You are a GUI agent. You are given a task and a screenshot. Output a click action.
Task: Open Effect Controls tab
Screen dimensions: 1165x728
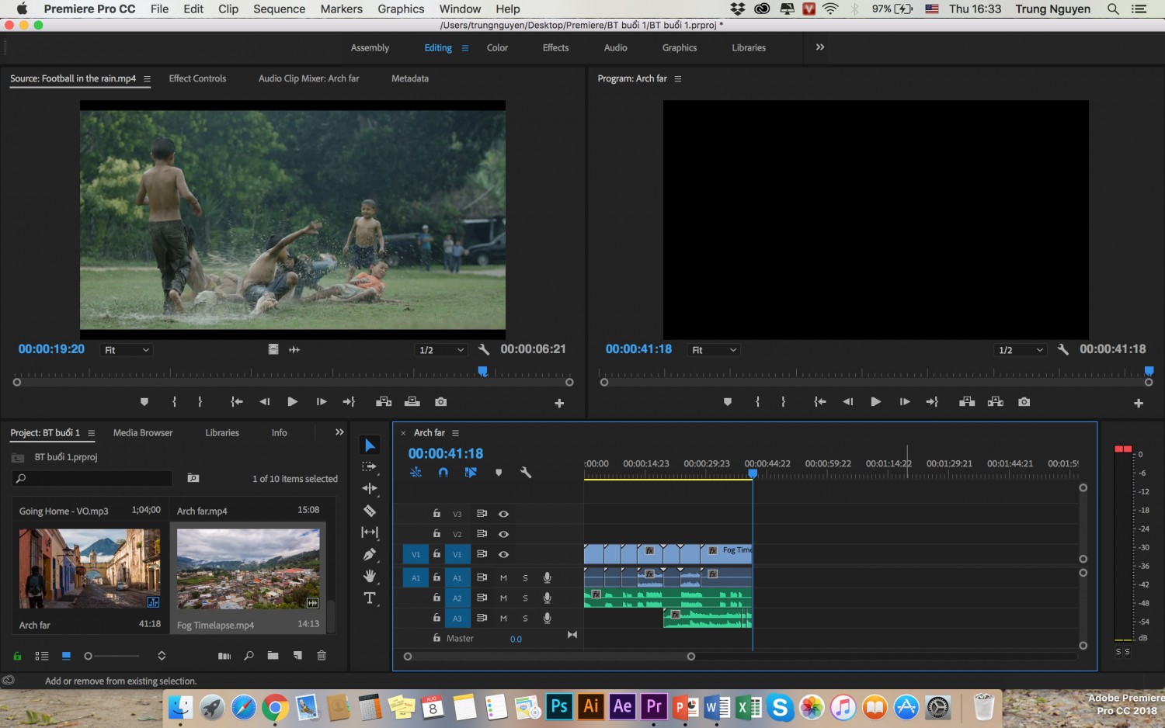pyautogui.click(x=197, y=78)
